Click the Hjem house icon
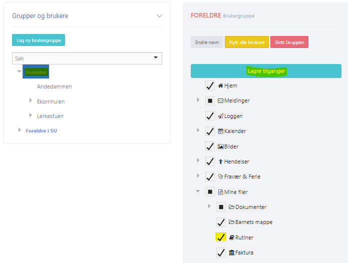Screen dimensions: 348x263 (220, 85)
